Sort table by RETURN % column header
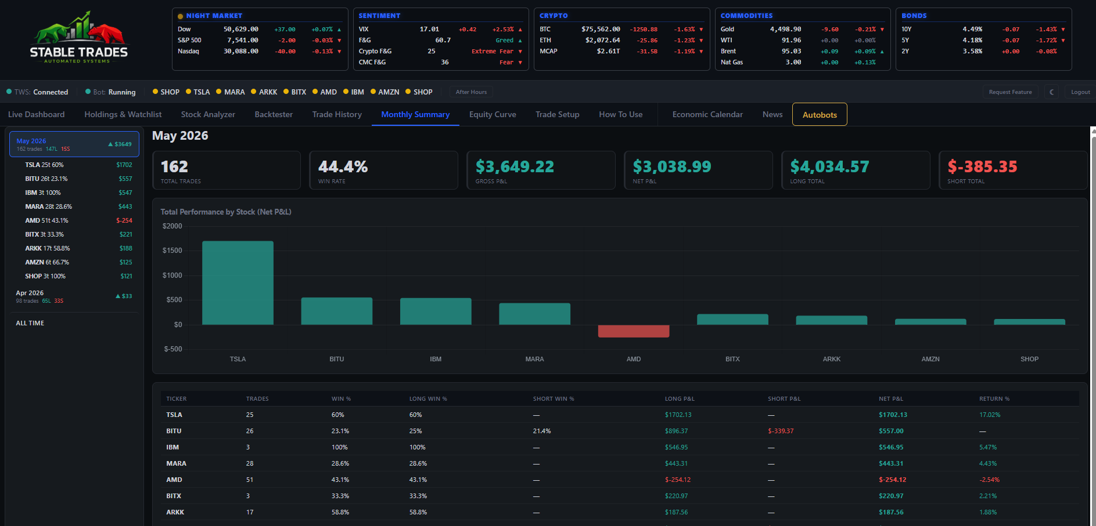 tap(994, 399)
